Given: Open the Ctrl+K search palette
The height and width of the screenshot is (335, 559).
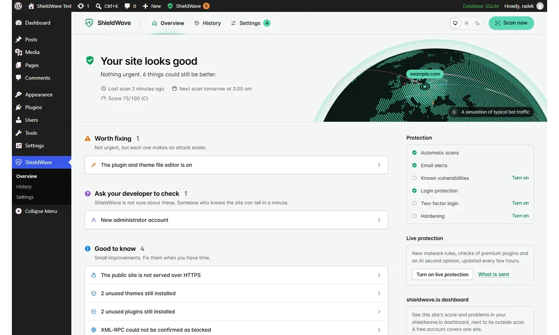Looking at the screenshot, I should [107, 6].
